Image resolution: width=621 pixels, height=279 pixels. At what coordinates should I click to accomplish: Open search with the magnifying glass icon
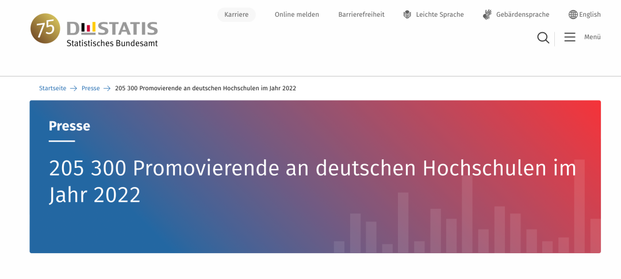pyautogui.click(x=543, y=37)
